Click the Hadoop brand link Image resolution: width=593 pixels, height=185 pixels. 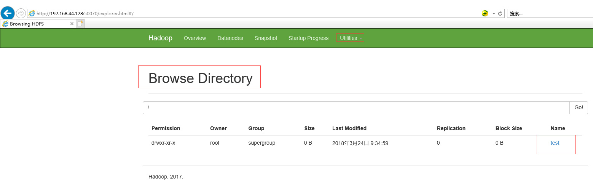[160, 38]
